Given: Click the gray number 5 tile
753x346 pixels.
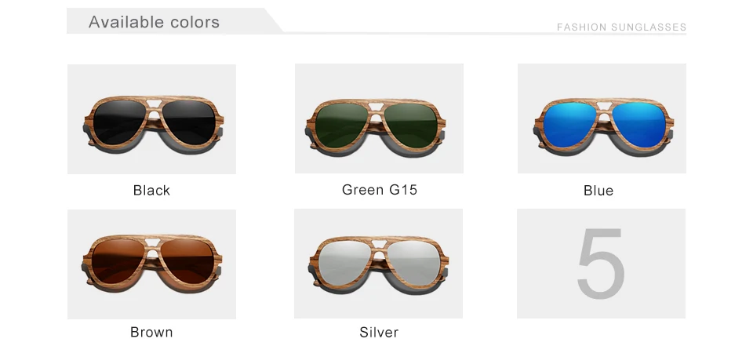Looking at the screenshot, I should point(602,264).
